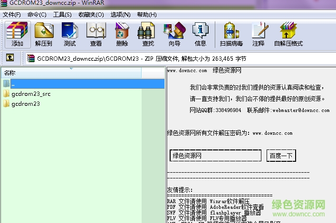Click the gcdrom23_src folder icon
This screenshot has width=336, height=223.
coord(7,93)
